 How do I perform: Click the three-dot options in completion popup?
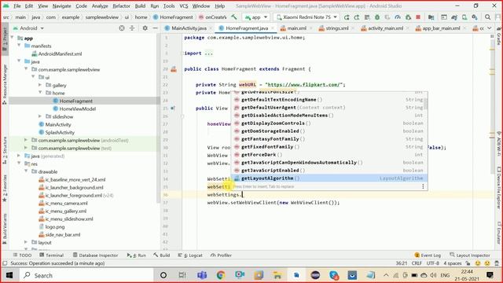(423, 186)
